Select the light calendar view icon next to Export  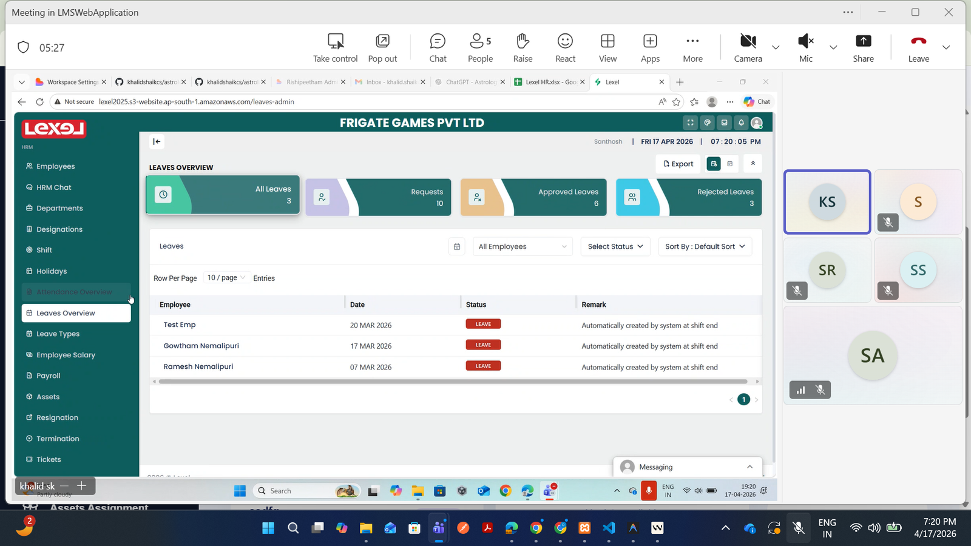coord(730,164)
